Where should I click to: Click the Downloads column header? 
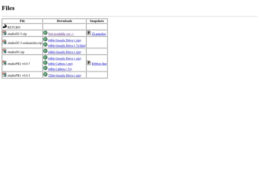(64, 21)
